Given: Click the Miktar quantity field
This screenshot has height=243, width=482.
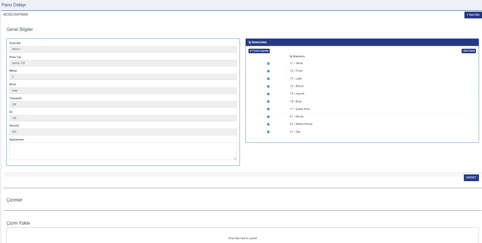Looking at the screenshot, I should coord(123,77).
